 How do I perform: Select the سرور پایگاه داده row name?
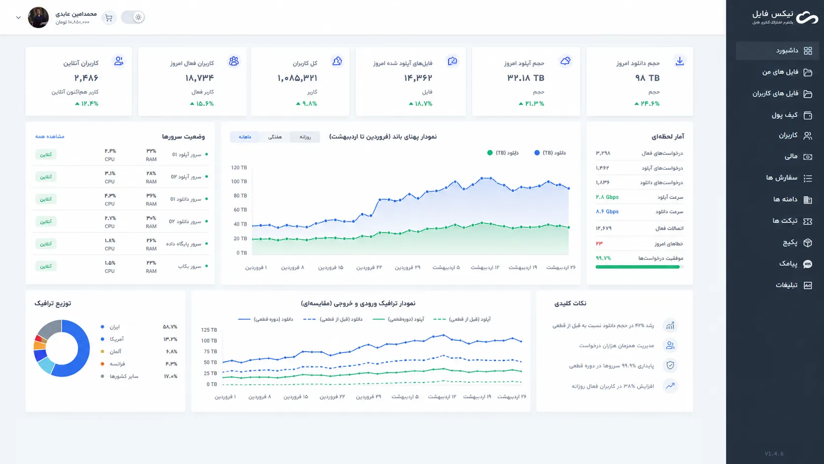coord(183,244)
